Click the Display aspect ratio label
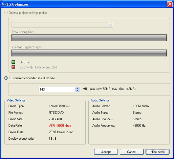 21,139
